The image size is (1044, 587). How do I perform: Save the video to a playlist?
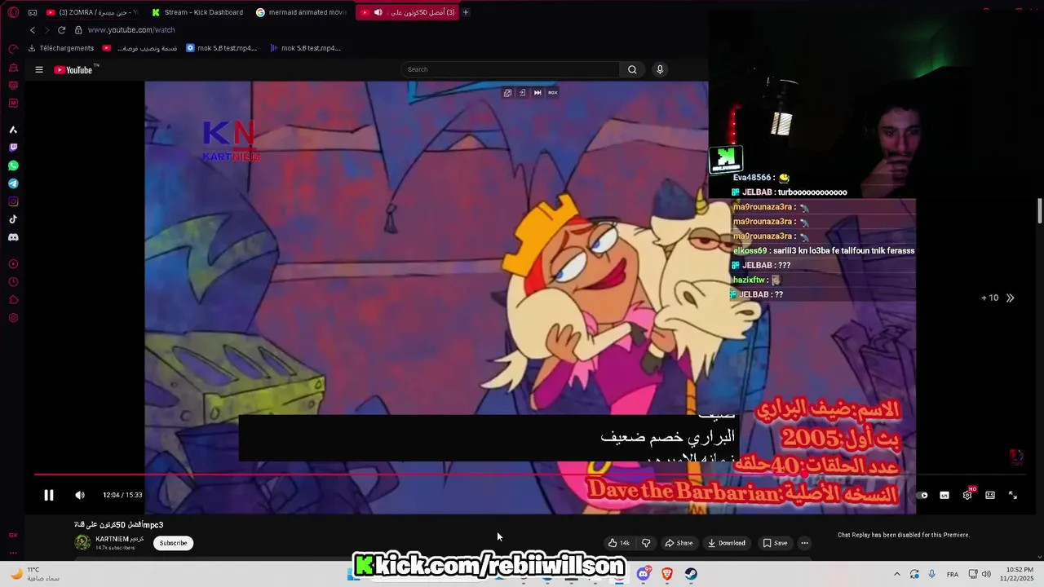pos(775,543)
